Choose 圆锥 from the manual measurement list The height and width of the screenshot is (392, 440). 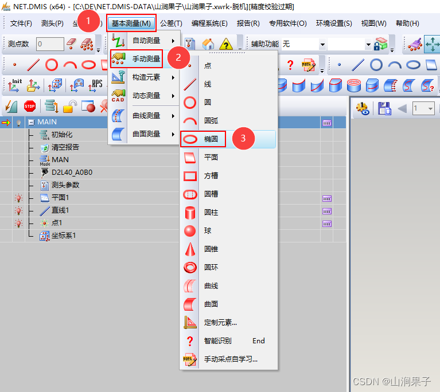(228, 249)
